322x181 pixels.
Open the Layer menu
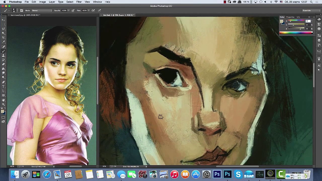tap(52, 2)
